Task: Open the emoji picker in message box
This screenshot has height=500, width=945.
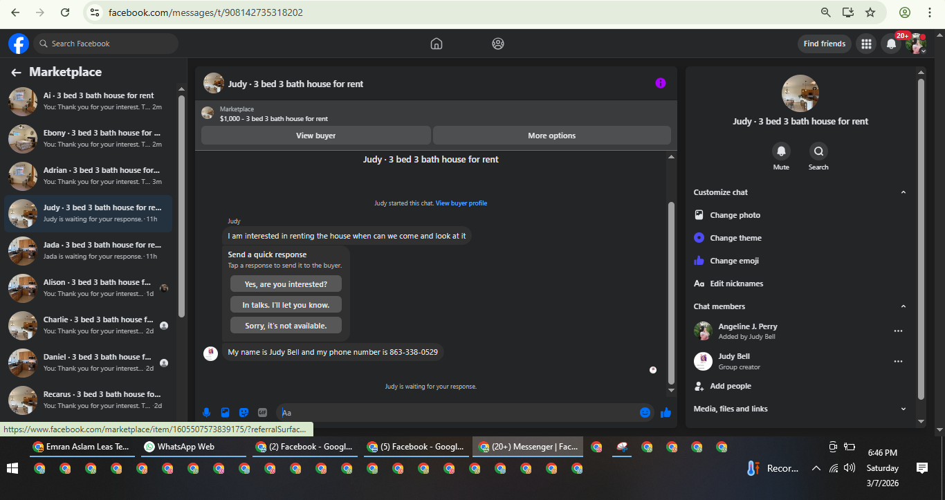Action: click(x=645, y=412)
